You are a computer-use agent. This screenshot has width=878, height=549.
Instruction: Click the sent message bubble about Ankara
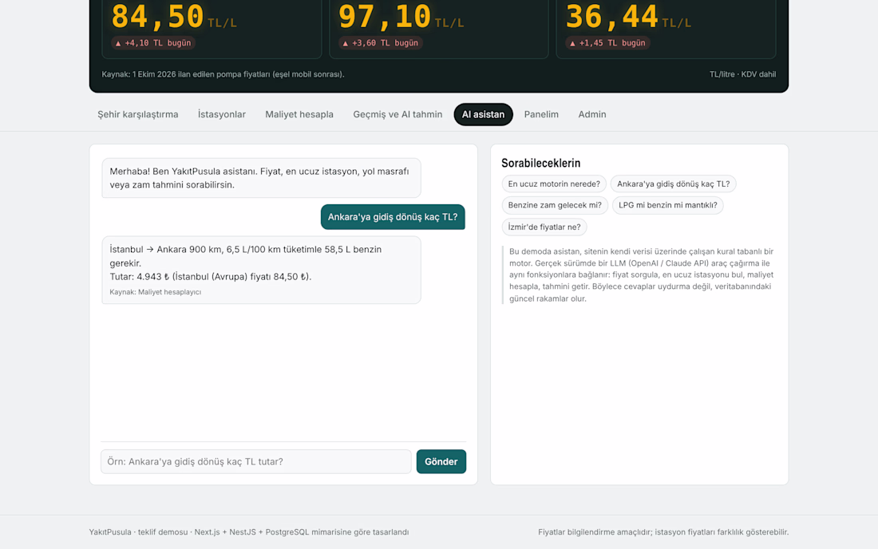click(x=393, y=216)
